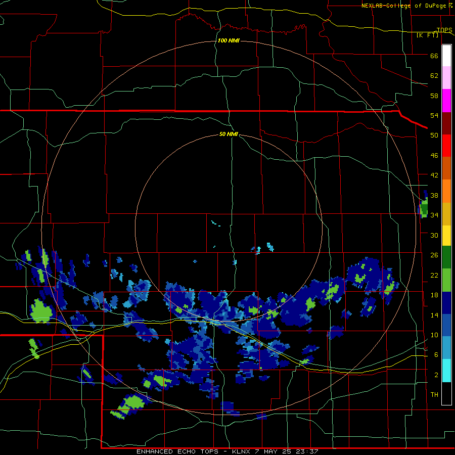Click the 'TH' legend label
The height and width of the screenshot is (455, 455).
click(x=434, y=394)
